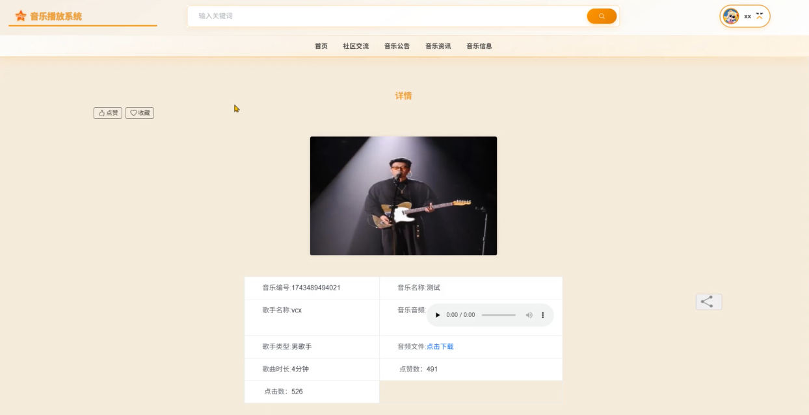
Task: Open audio player more options menu
Action: (x=543, y=315)
